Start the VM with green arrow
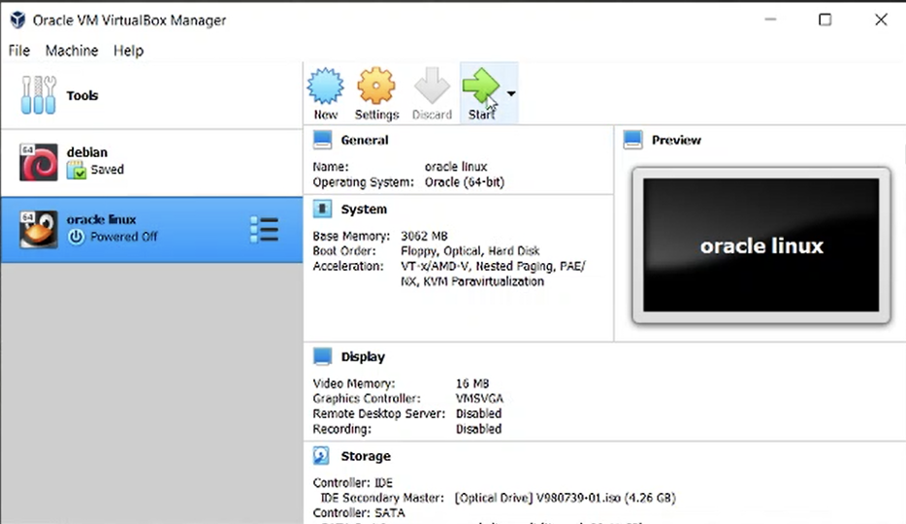The image size is (906, 524). coord(480,86)
